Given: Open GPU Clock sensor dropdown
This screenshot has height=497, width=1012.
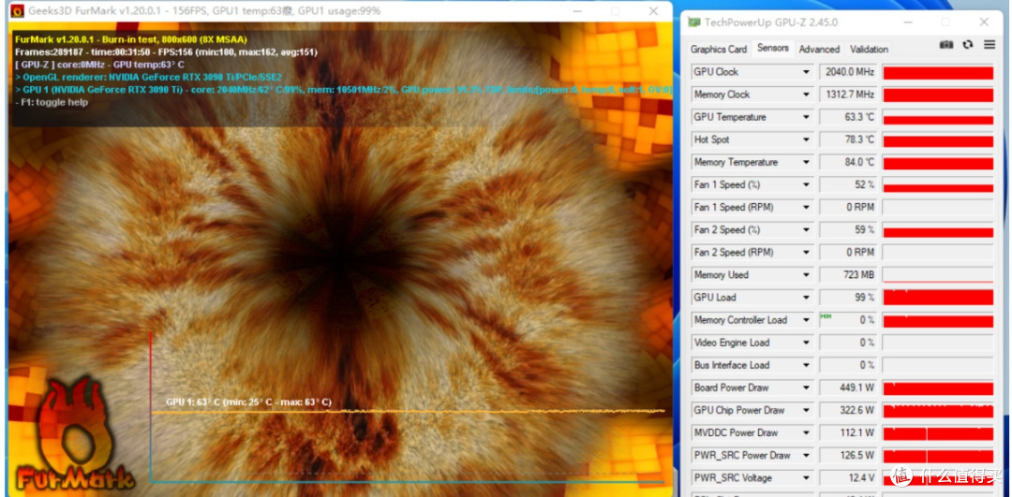Looking at the screenshot, I should (806, 72).
